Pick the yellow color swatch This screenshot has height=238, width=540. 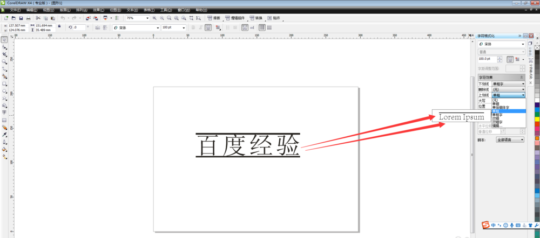pos(537,119)
